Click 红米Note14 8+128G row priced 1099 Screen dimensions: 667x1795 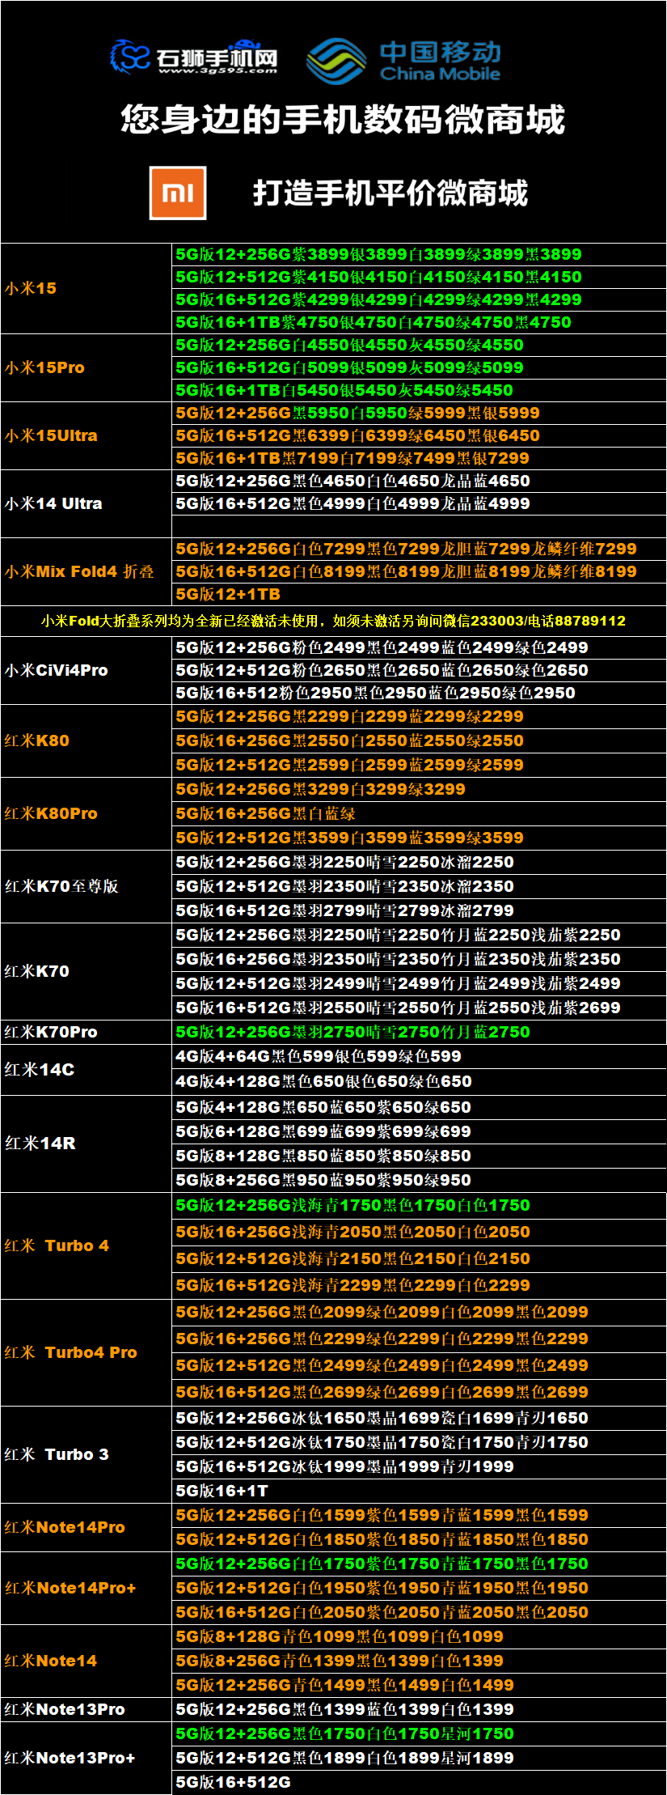[x=419, y=1636]
